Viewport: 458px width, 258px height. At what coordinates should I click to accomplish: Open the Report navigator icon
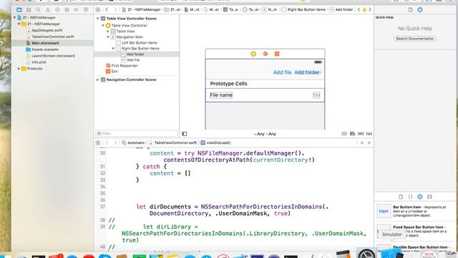point(86,9)
